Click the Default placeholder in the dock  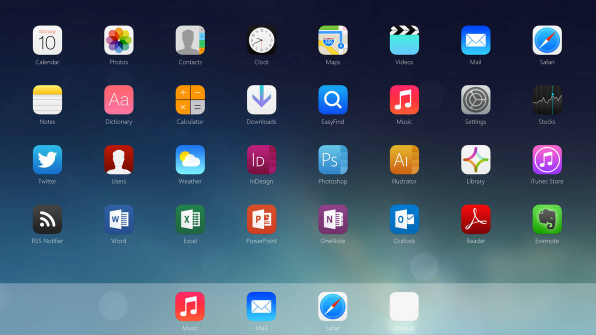click(x=404, y=306)
